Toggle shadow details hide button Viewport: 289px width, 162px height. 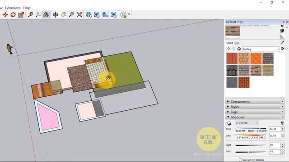(282, 123)
